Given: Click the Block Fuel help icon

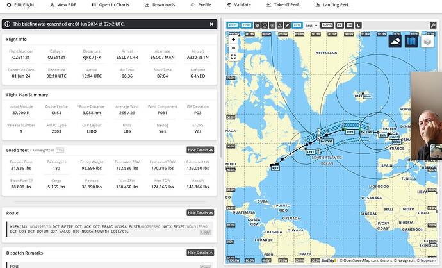Looking at the screenshot, I should click(x=31, y=181).
